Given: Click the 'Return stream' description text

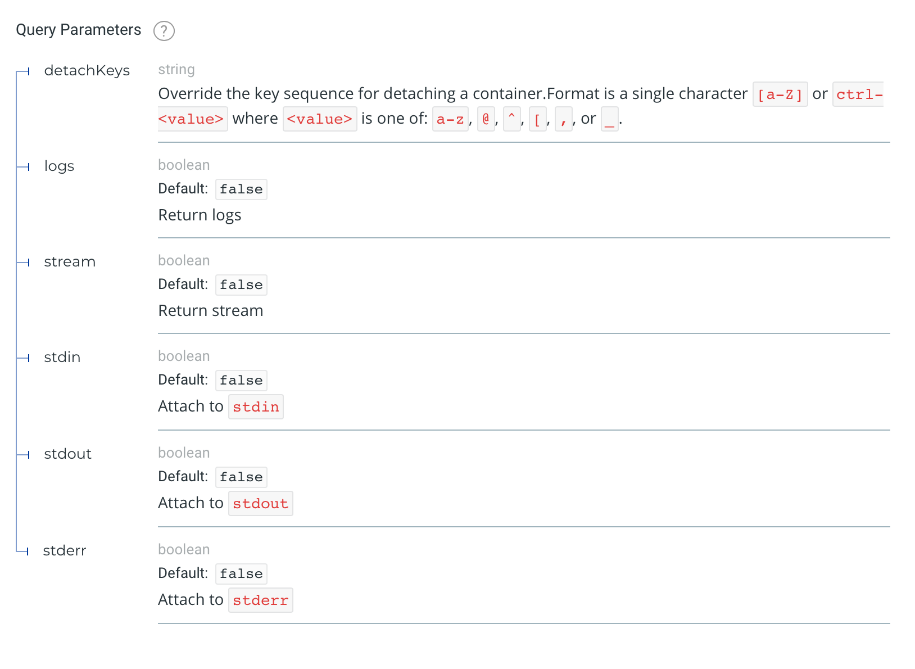Looking at the screenshot, I should coord(210,311).
